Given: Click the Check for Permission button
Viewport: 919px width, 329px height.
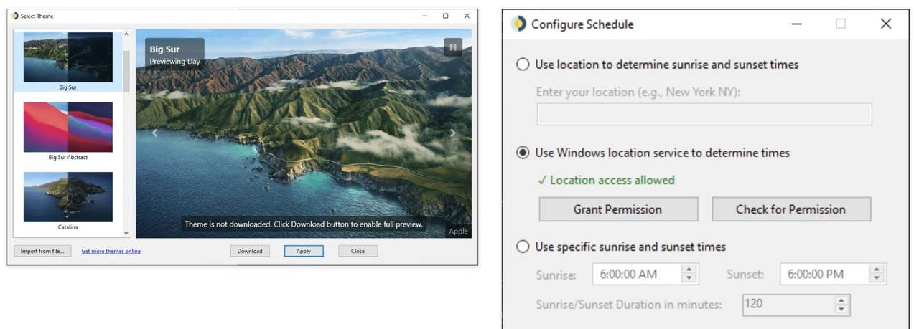Looking at the screenshot, I should point(791,209).
